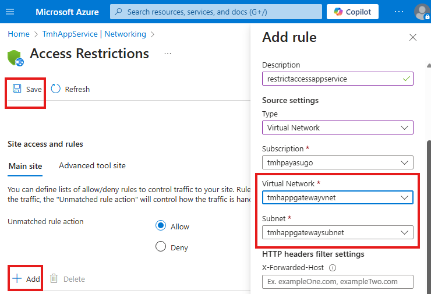
Task: Click the green checkmark in Description field
Action: (407, 79)
